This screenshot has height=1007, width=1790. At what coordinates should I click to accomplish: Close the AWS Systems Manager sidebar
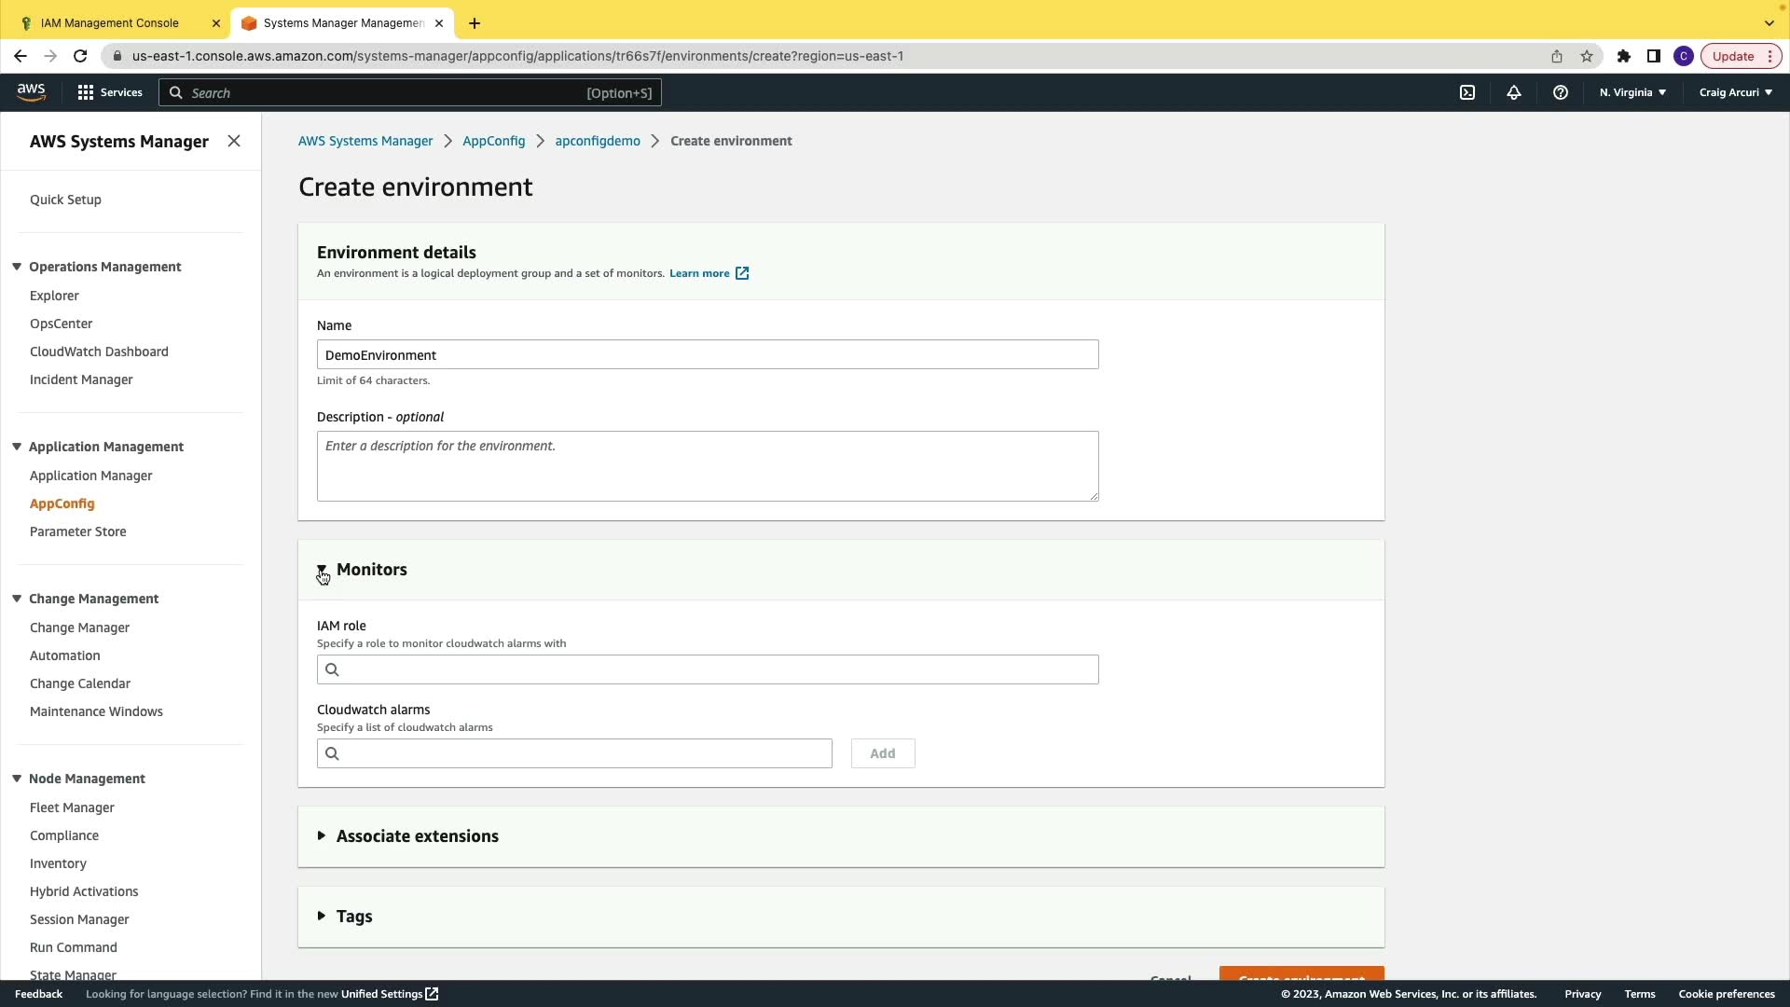[234, 141]
